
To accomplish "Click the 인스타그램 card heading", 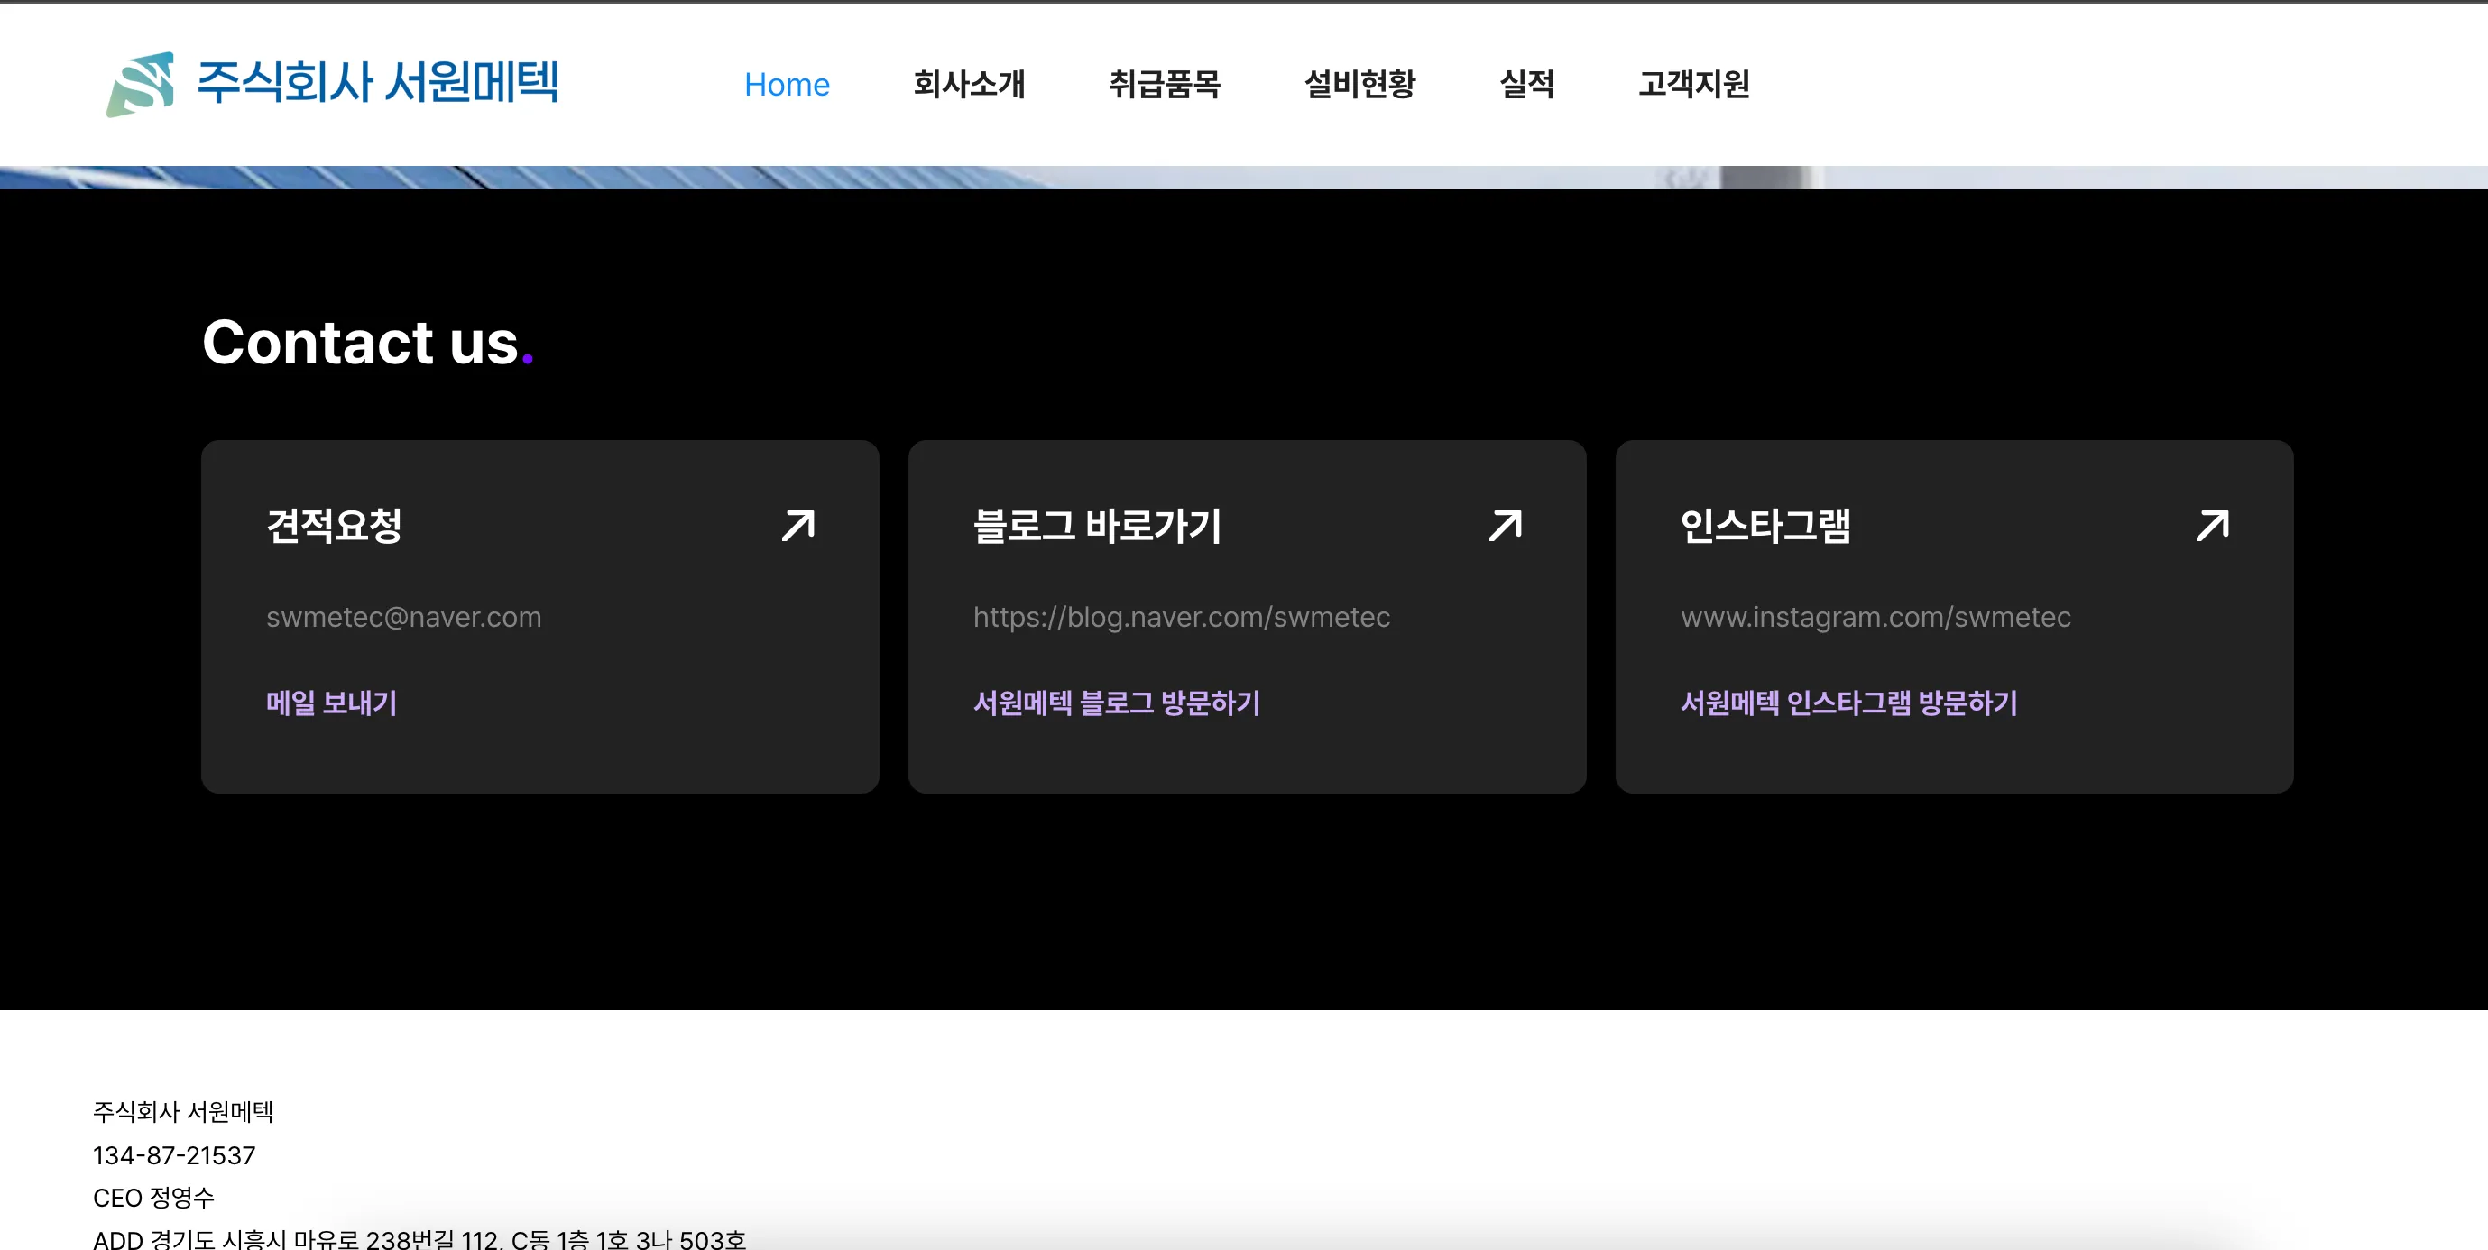I will click(1765, 526).
